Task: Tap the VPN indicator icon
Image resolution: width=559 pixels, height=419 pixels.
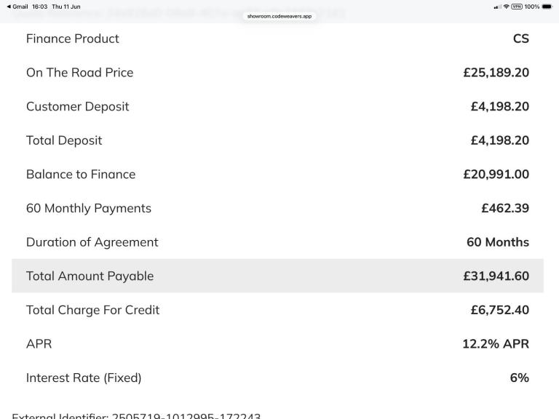Action: click(517, 7)
